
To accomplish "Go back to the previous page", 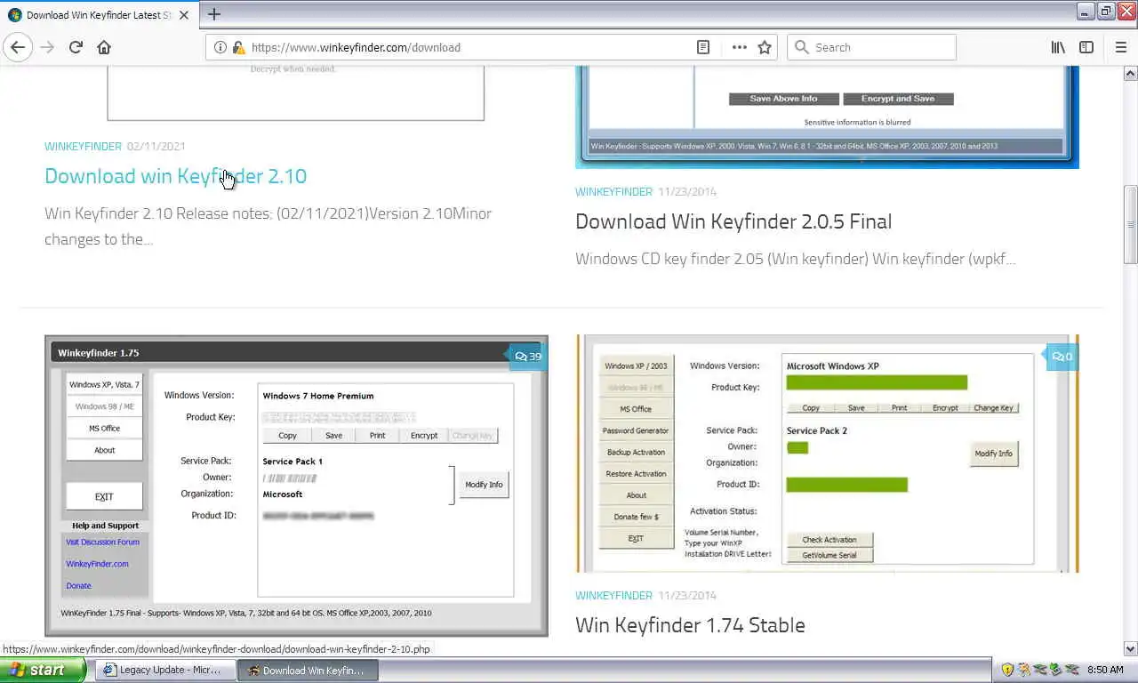I will pyautogui.click(x=18, y=47).
